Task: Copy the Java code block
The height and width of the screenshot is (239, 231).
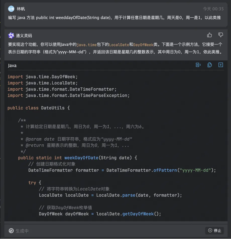Action: (x=210, y=65)
